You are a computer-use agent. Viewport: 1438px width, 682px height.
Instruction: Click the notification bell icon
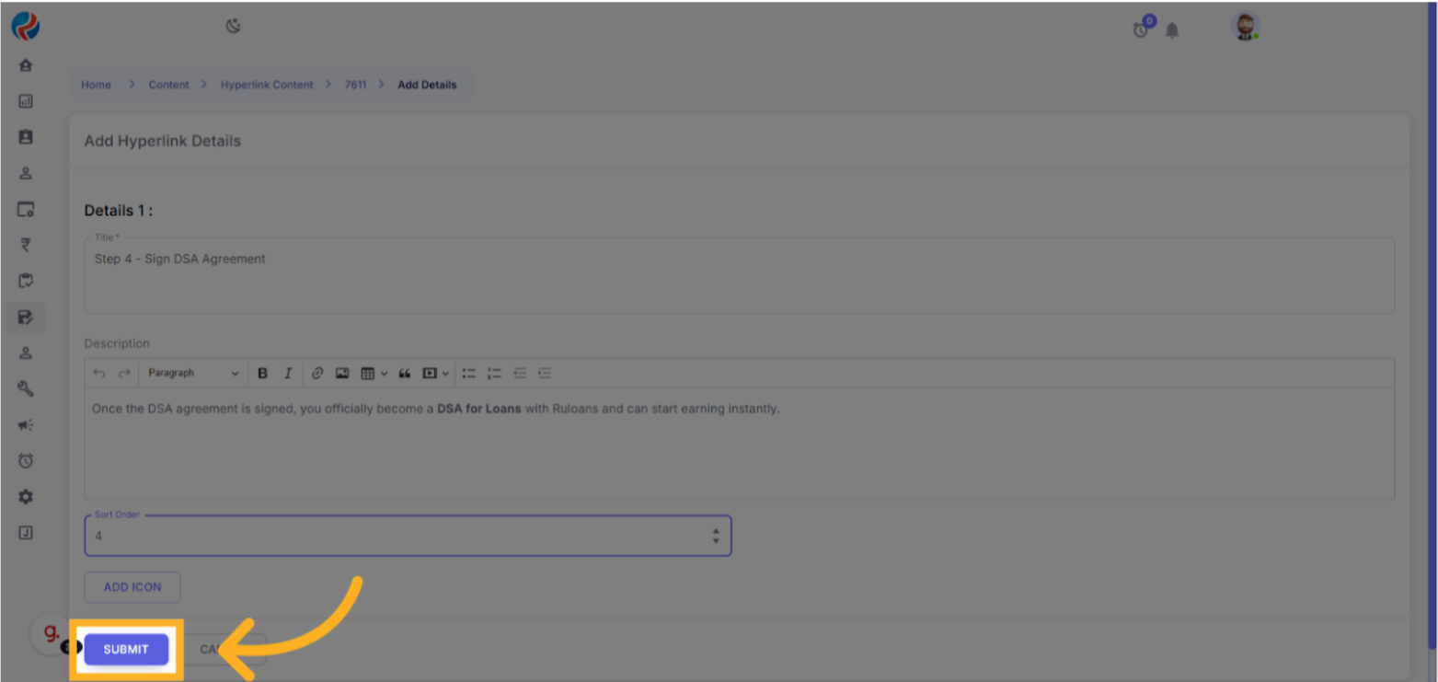1171,30
